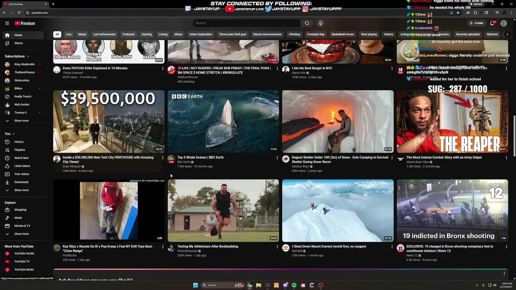Viewport: 516px width, 290px height.
Task: Click the browser address bar
Action: (x=234, y=12)
